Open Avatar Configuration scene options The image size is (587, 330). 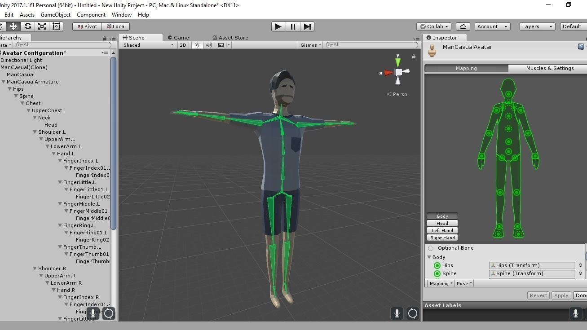point(105,53)
